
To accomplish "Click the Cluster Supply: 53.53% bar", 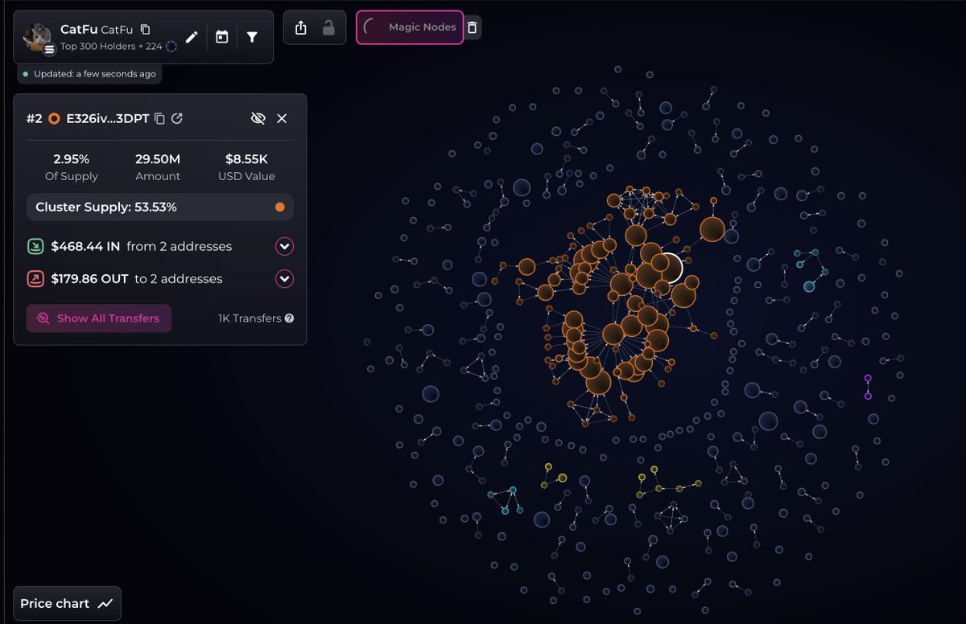I will (160, 207).
